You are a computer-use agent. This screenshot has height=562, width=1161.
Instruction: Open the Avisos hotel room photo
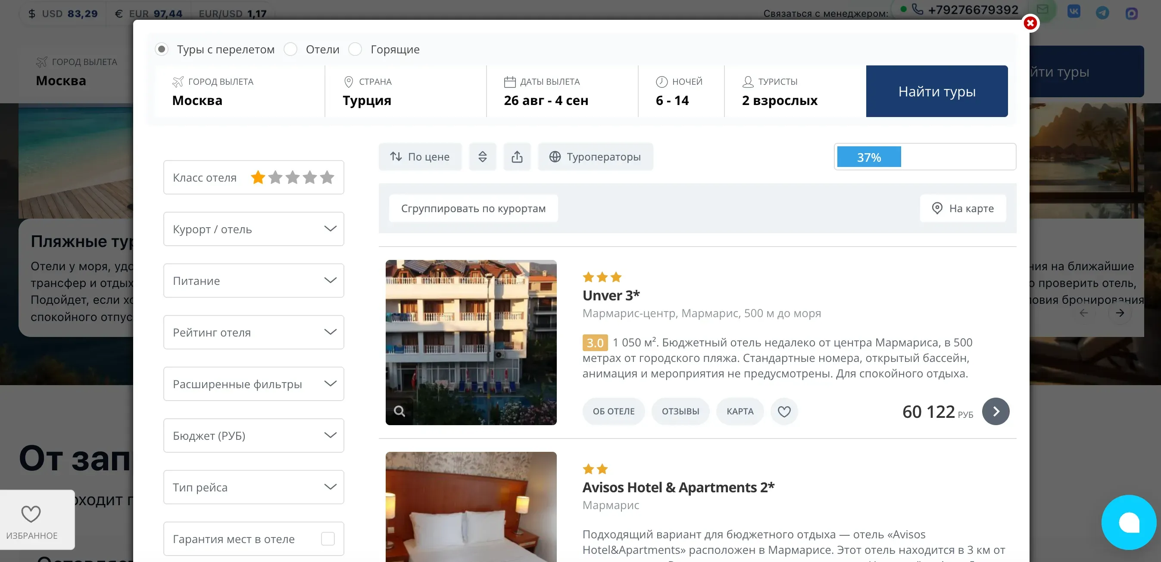click(471, 507)
